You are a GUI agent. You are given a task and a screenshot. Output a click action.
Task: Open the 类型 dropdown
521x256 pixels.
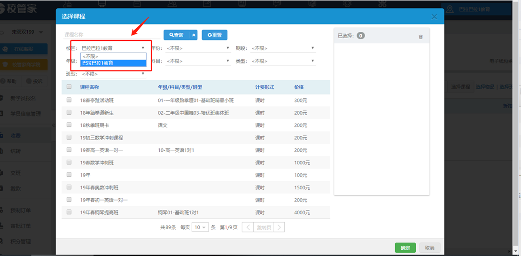(x=283, y=61)
